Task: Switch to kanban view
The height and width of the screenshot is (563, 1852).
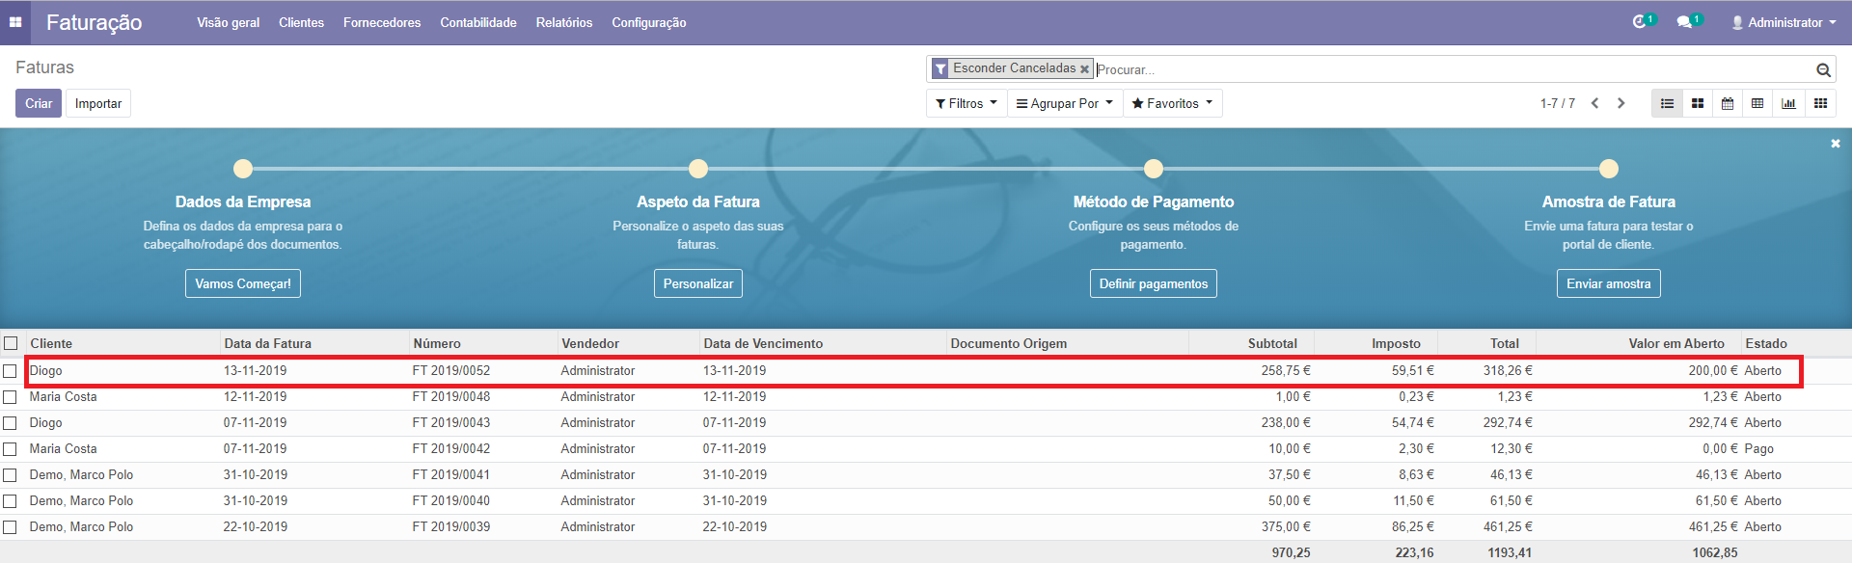Action: (x=1698, y=103)
